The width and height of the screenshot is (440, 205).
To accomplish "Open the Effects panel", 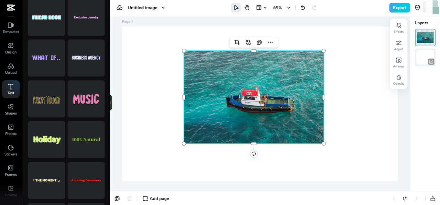I will click(x=399, y=28).
